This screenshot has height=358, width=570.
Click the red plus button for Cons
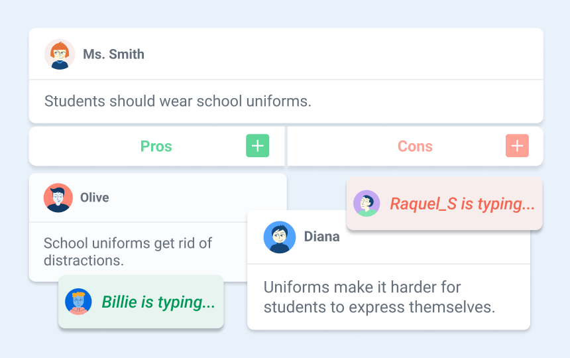tap(517, 146)
